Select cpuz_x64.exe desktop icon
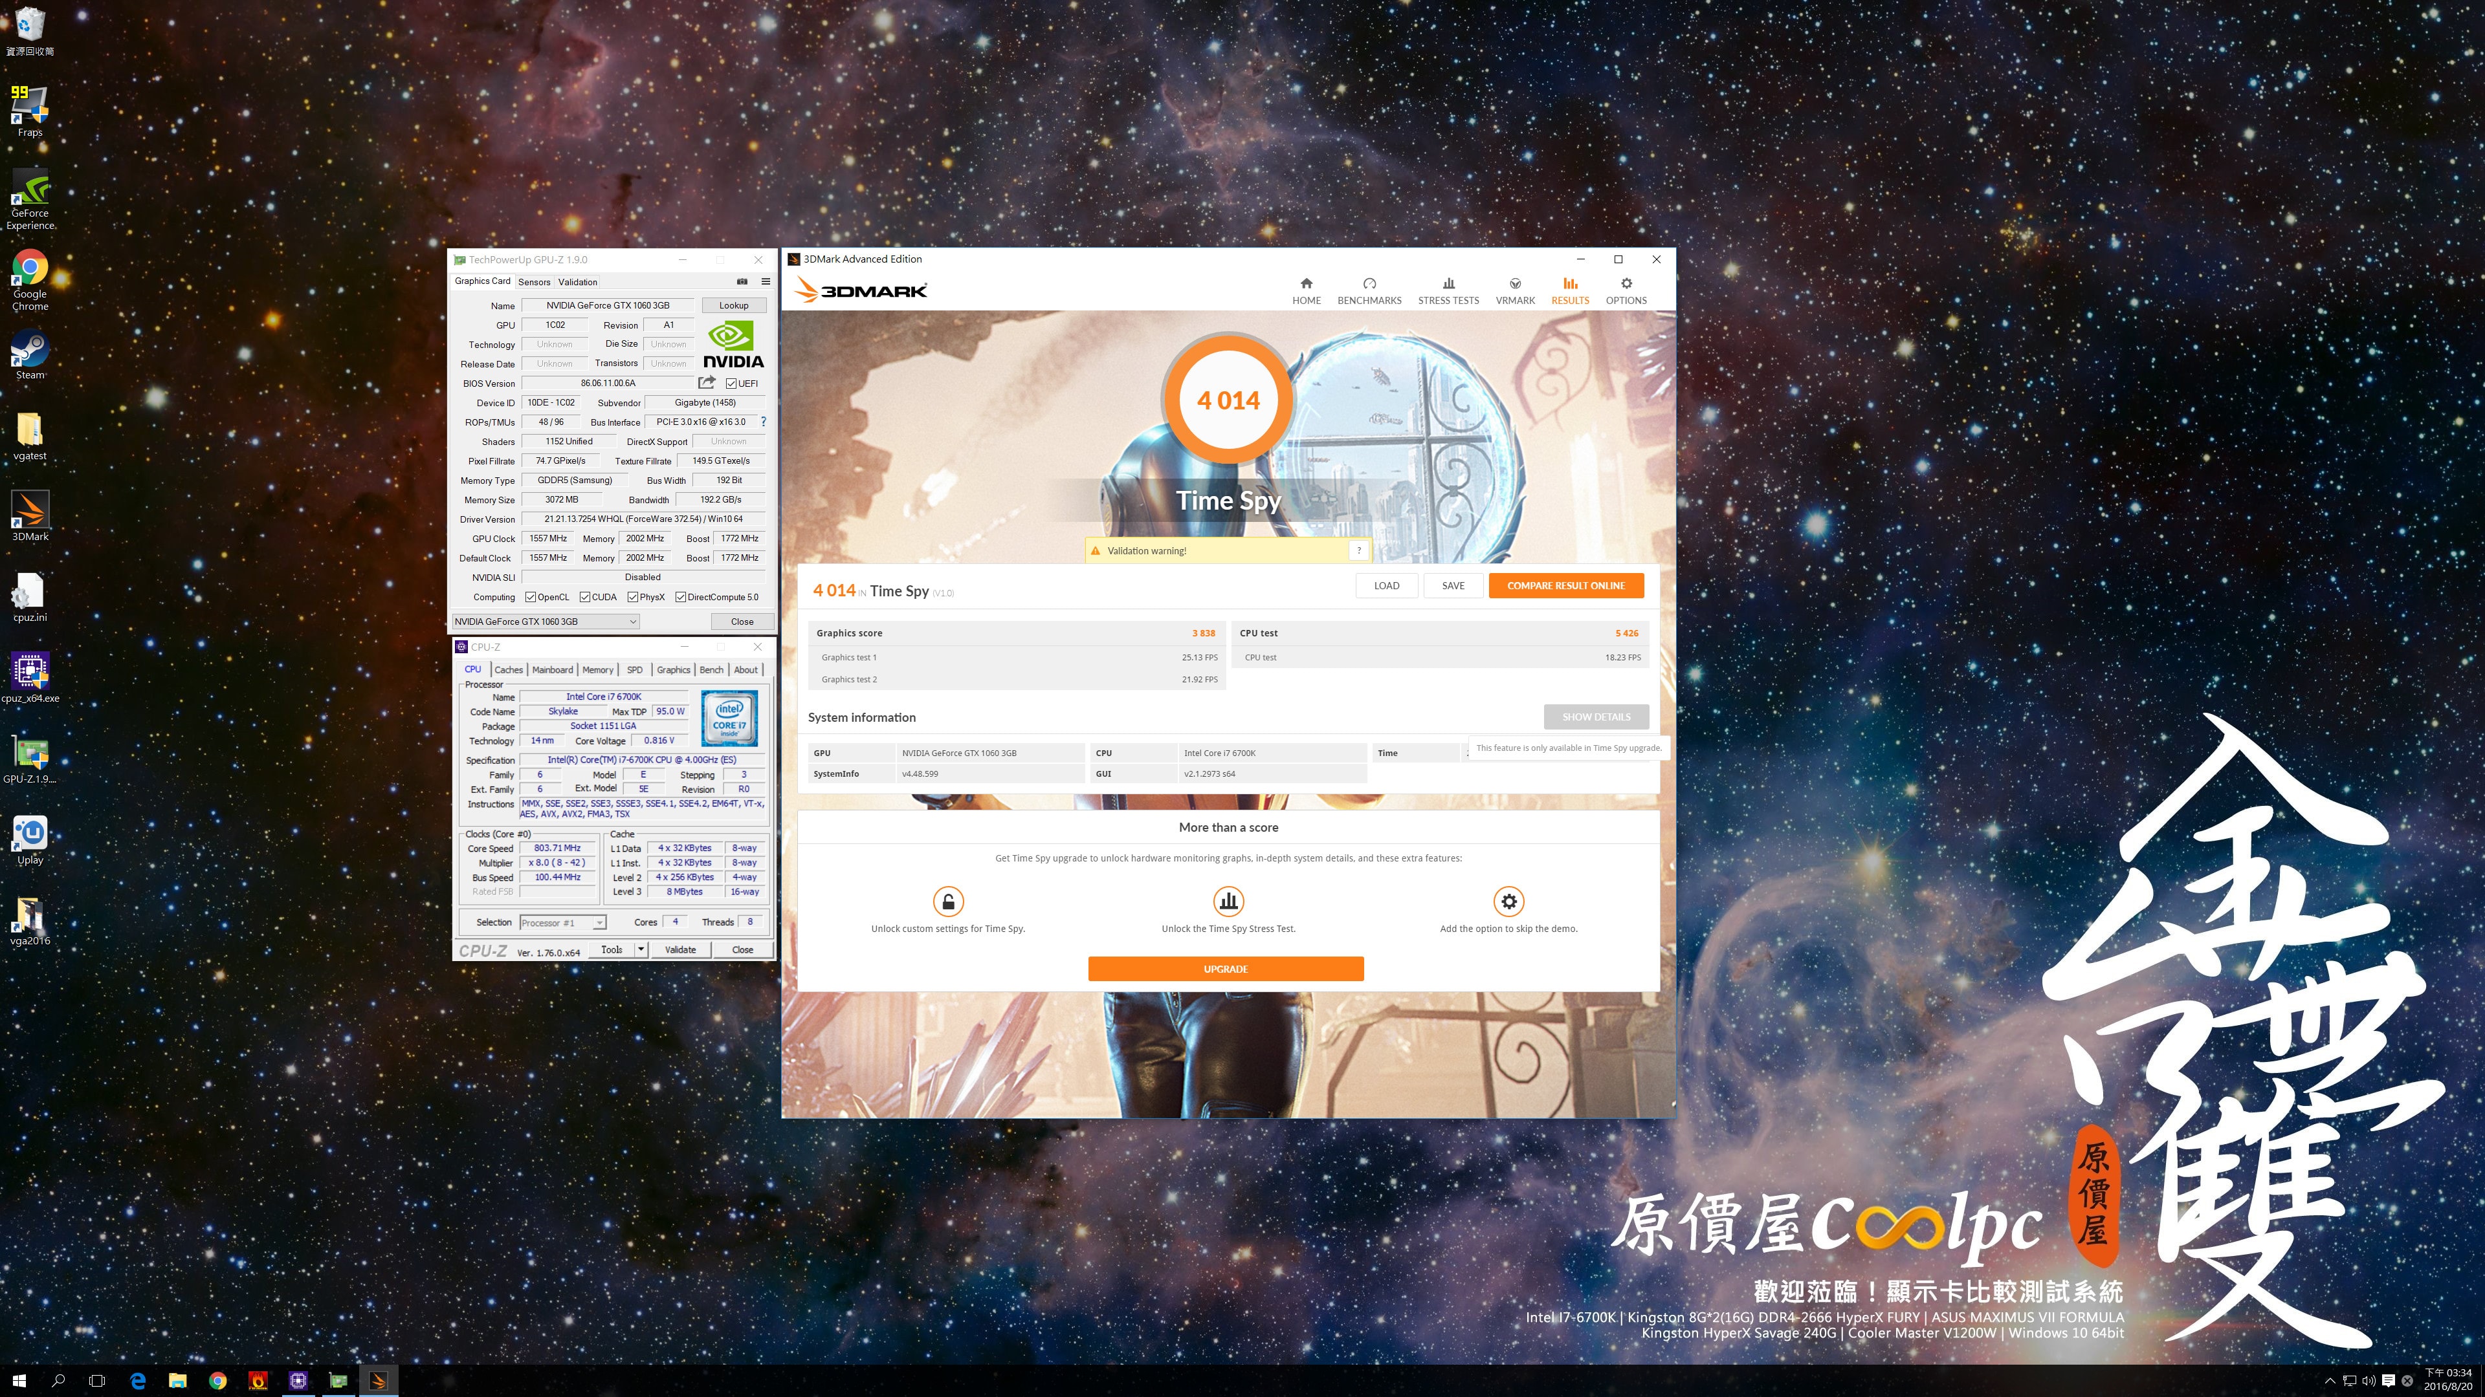 tap(30, 678)
